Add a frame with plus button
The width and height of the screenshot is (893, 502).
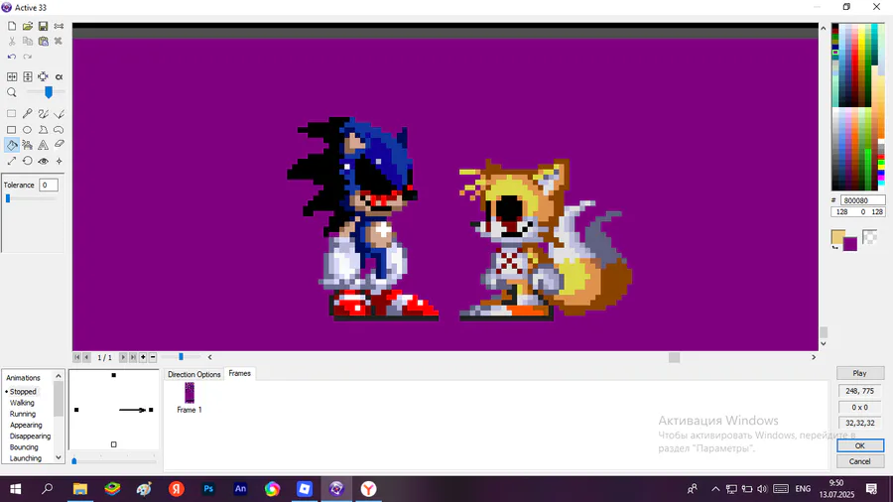coord(143,357)
